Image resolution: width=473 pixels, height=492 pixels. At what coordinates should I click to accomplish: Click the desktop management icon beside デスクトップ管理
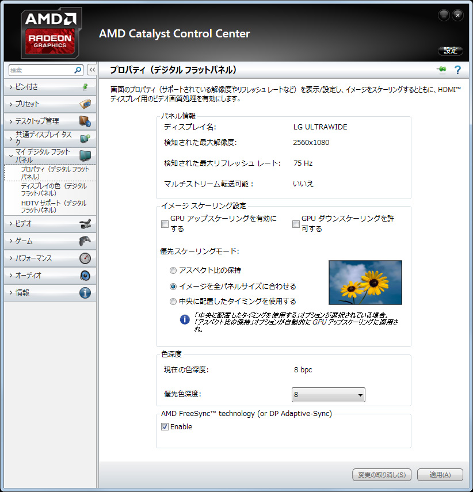click(85, 121)
